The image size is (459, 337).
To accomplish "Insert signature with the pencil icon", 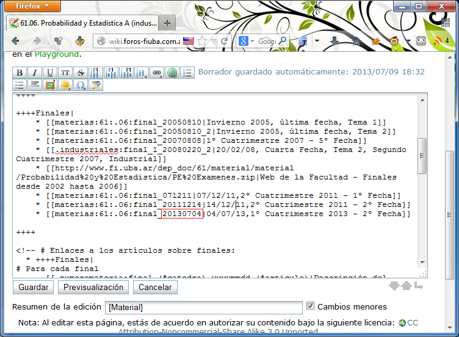I will pos(96,85).
